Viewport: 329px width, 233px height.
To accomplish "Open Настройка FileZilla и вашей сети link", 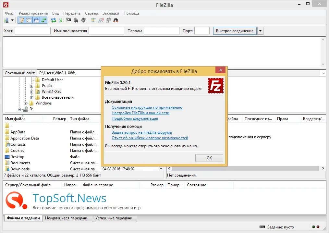I will tap(140, 113).
